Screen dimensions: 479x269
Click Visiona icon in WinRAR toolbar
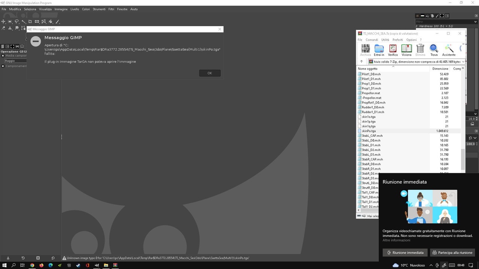tap(406, 50)
